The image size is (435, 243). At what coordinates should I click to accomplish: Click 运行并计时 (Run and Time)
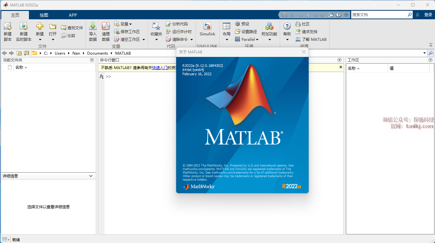pyautogui.click(x=179, y=32)
